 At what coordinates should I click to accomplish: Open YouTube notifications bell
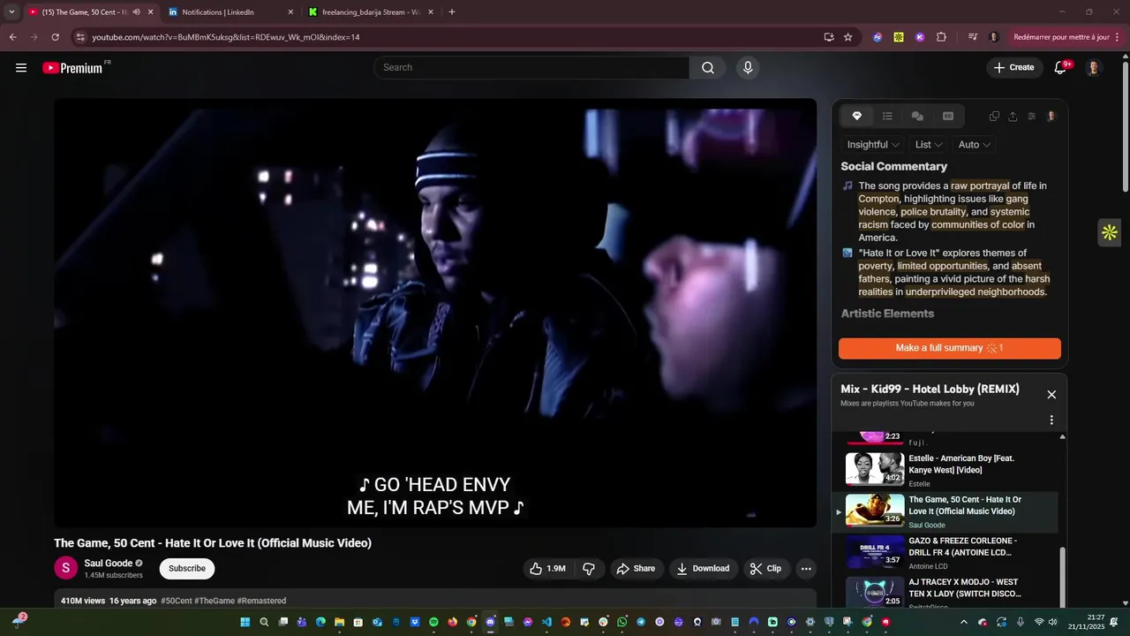point(1061,68)
